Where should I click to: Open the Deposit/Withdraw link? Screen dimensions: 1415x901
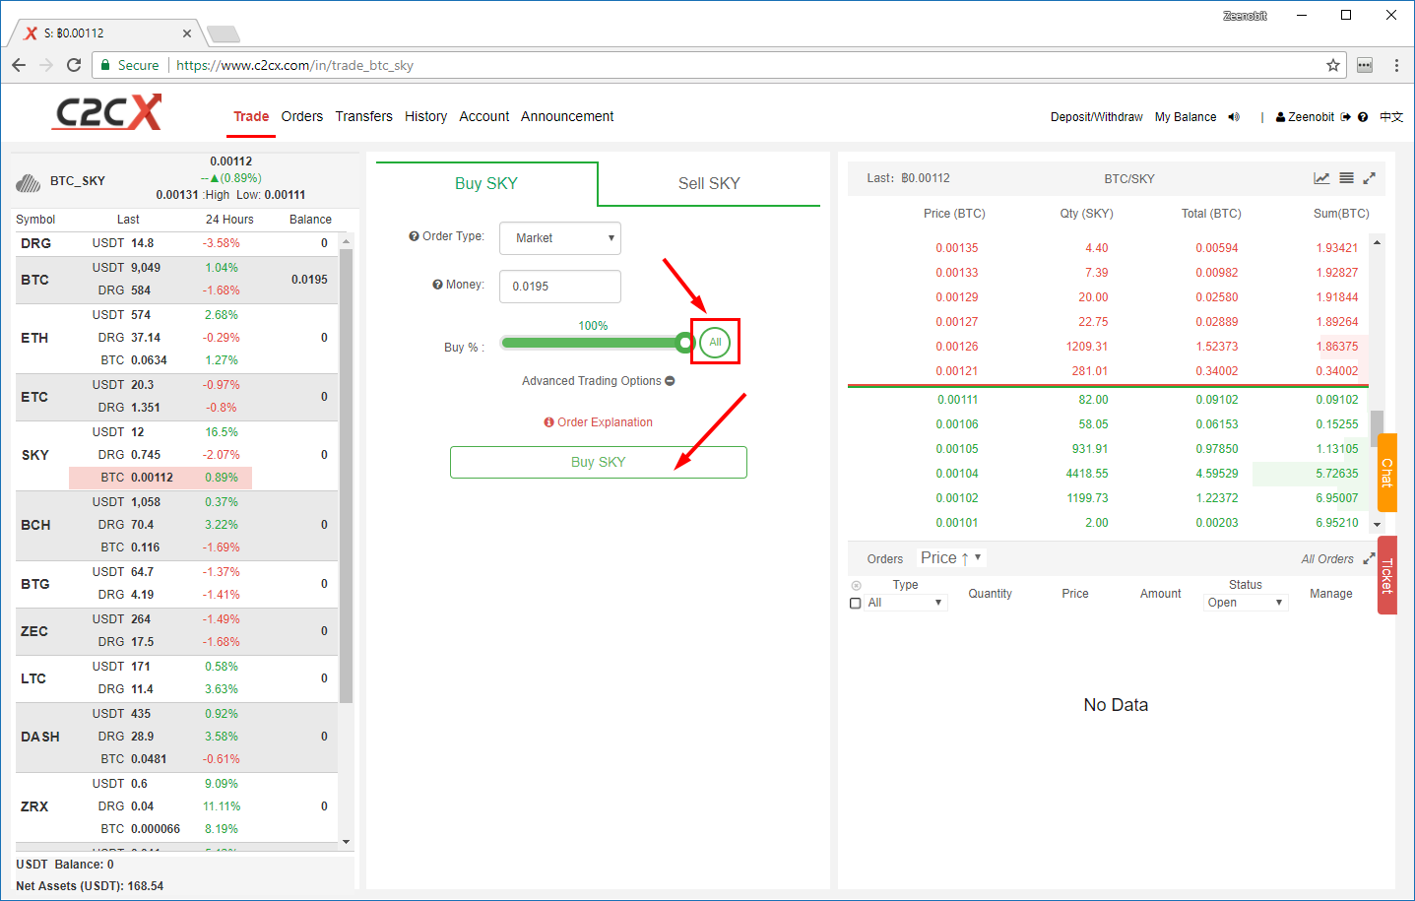click(1096, 117)
